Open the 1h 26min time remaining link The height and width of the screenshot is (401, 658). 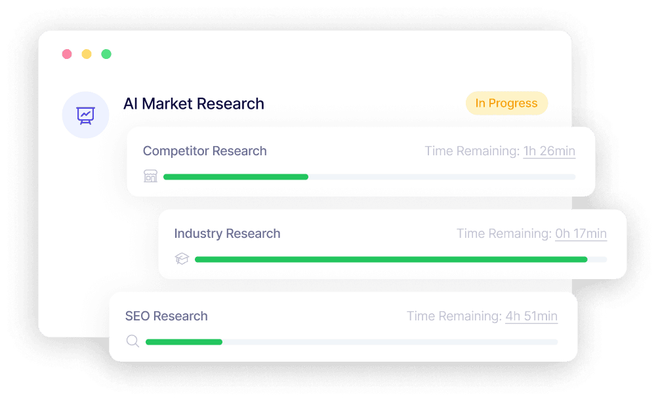pos(549,151)
